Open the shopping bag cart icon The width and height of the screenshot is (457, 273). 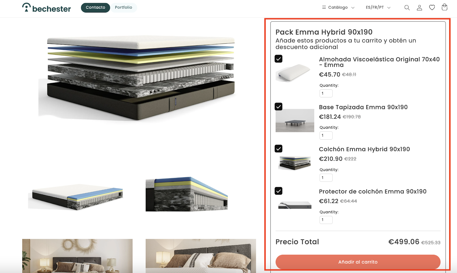tap(444, 7)
